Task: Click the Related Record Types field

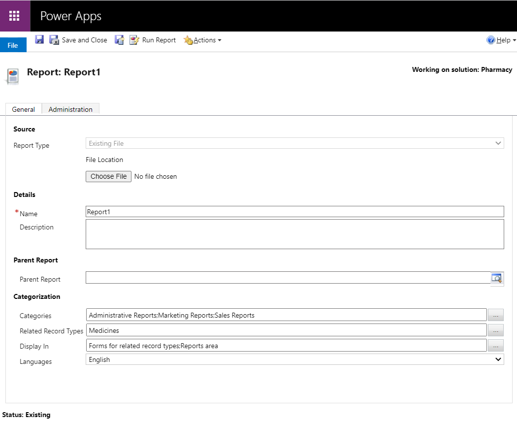Action: [286, 330]
